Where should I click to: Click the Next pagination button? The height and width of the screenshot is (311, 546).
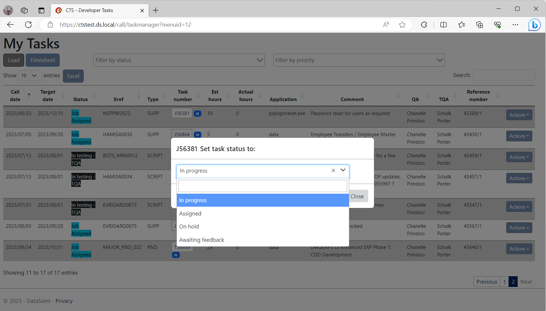pyautogui.click(x=526, y=282)
